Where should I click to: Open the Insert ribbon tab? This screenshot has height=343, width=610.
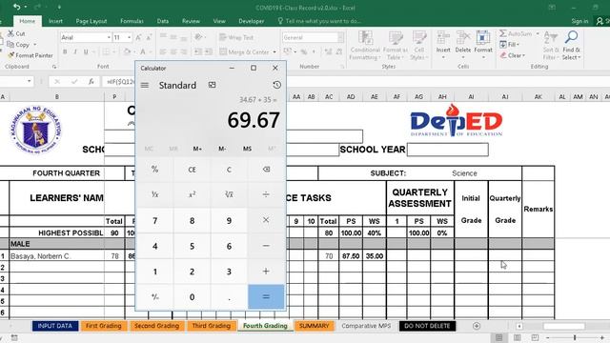pos(55,21)
